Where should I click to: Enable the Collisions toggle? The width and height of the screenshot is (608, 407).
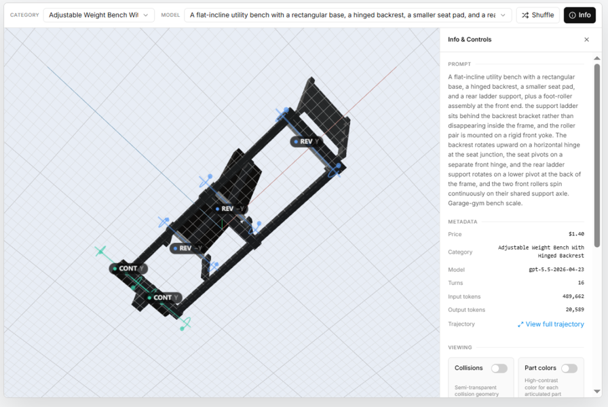[499, 368]
